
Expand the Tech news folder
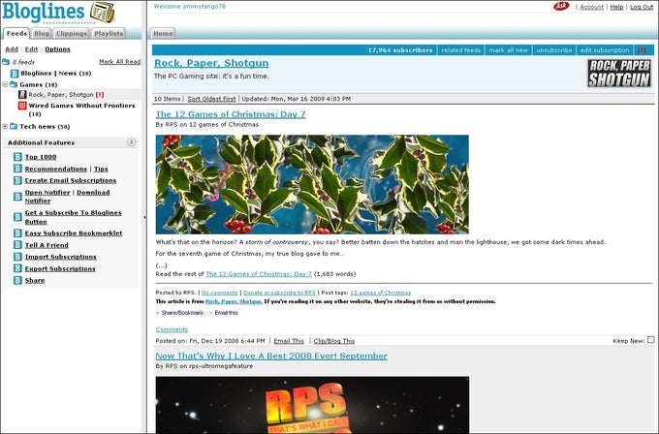point(5,126)
